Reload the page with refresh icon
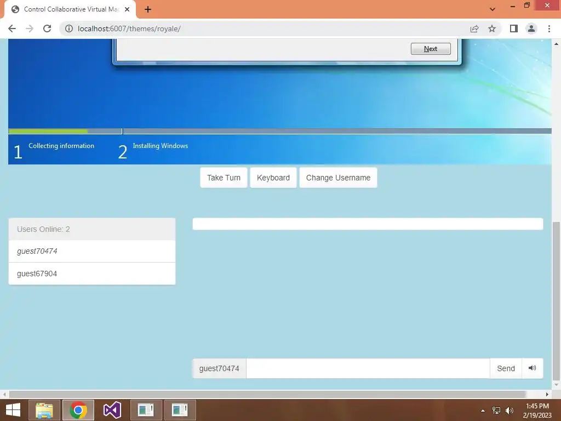 pos(47,29)
